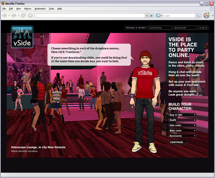Open the extension icon dropdown arrow
215x178 pixels.
(x=213, y=15)
